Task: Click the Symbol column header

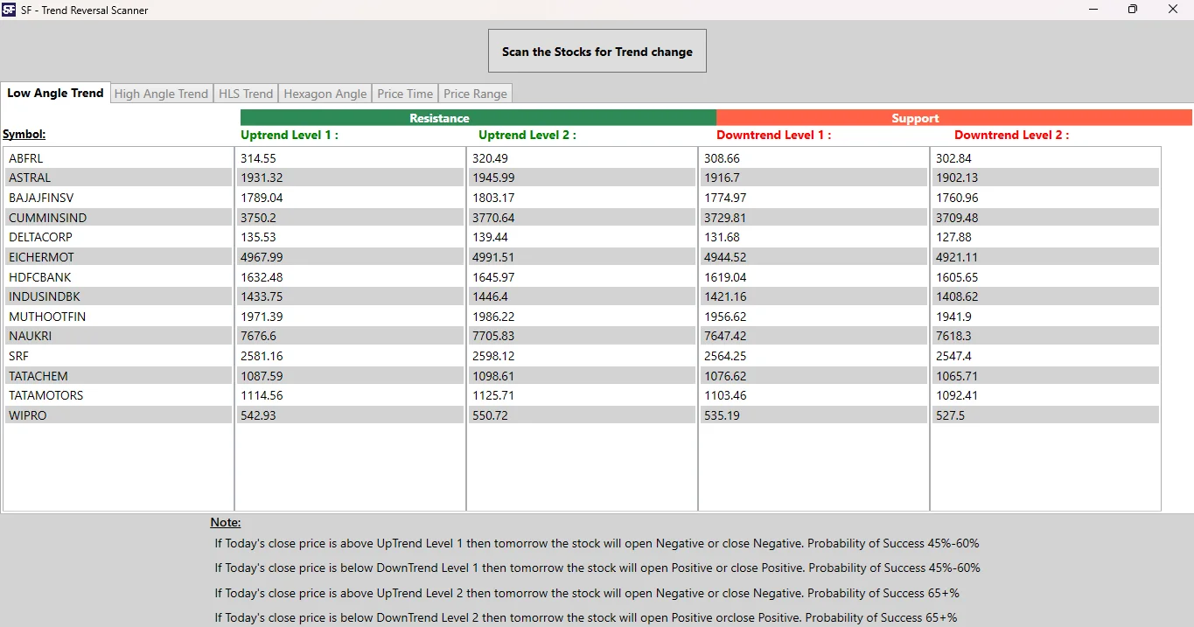Action: [22, 134]
